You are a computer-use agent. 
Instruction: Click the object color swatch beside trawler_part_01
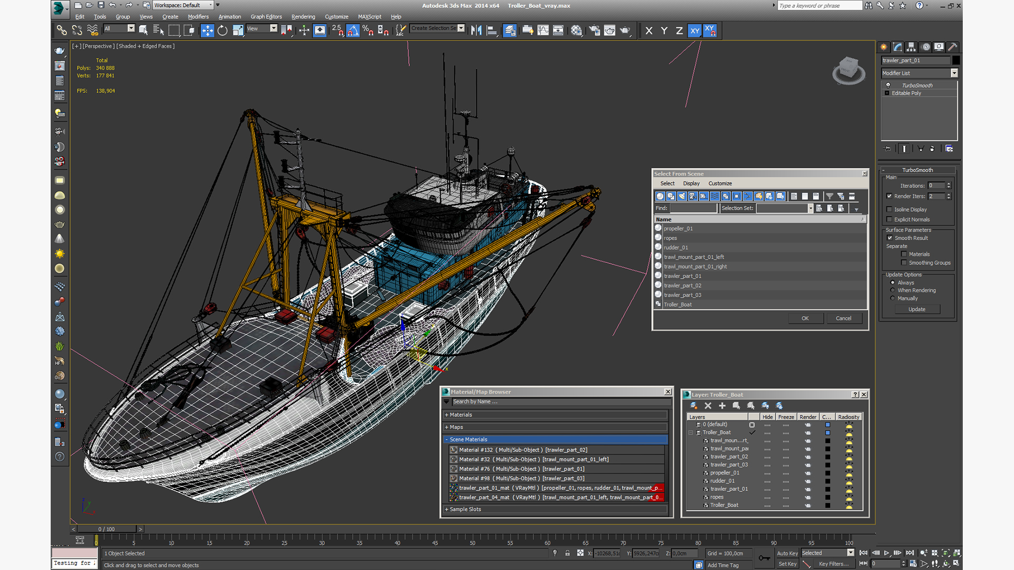point(956,60)
